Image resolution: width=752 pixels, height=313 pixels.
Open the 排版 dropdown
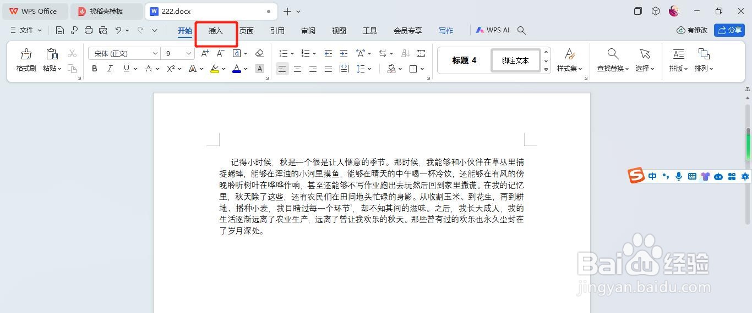pos(678,69)
